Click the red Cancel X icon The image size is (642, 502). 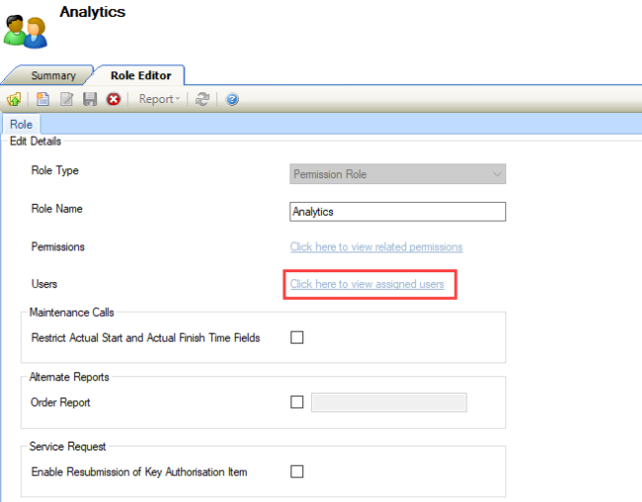(113, 99)
